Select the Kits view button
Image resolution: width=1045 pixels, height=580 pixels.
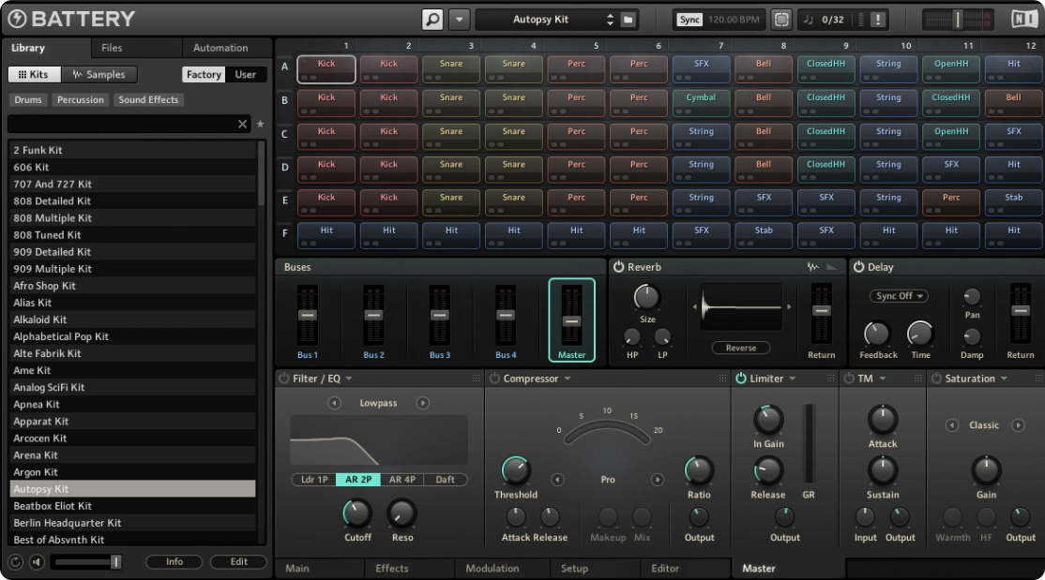34,75
